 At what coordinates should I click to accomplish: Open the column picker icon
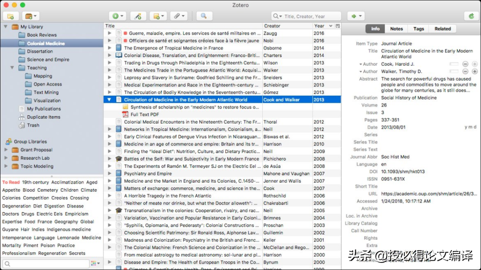[338, 26]
